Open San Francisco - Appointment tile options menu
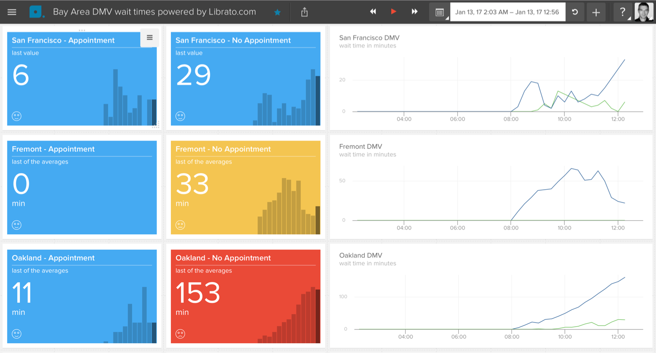 click(x=150, y=38)
